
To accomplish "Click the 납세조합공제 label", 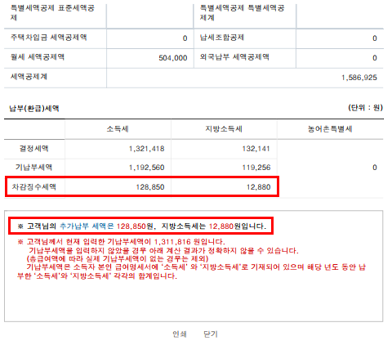I will click(x=222, y=38).
